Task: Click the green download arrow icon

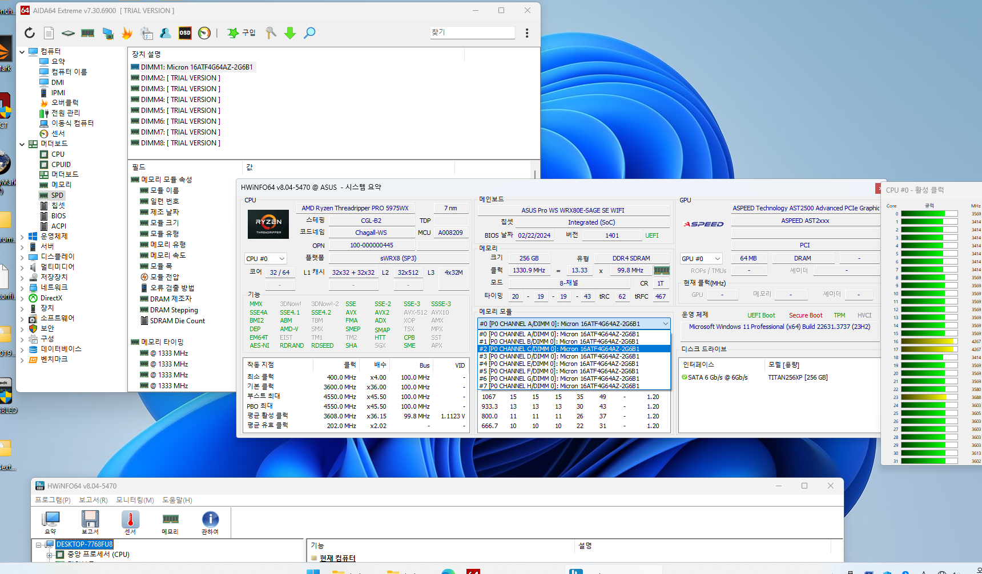Action: [x=290, y=33]
